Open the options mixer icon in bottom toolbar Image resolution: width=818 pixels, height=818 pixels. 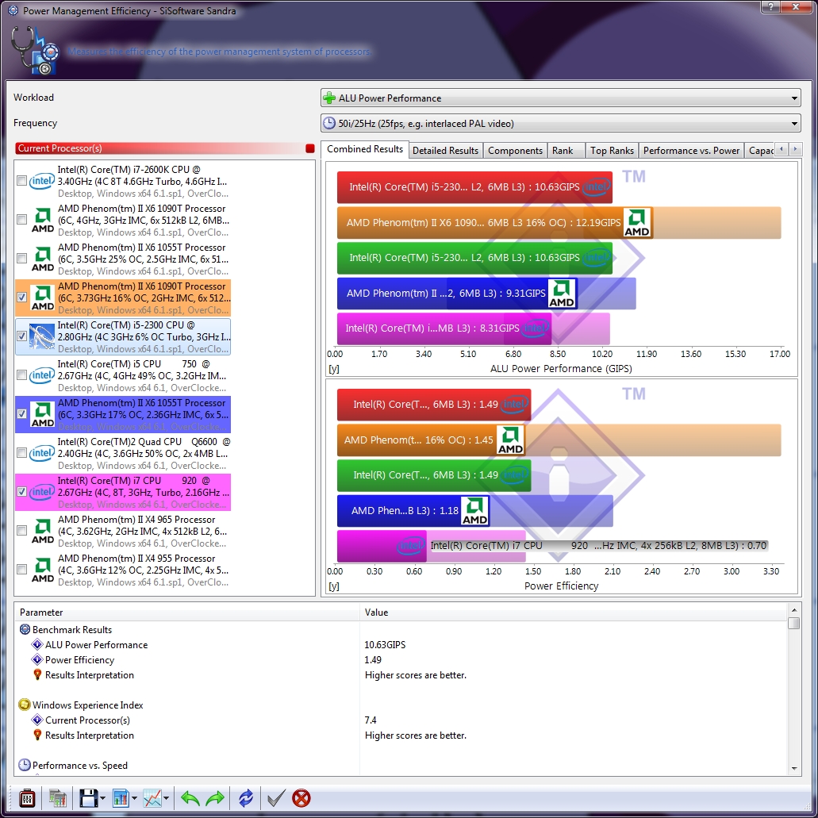point(27,798)
